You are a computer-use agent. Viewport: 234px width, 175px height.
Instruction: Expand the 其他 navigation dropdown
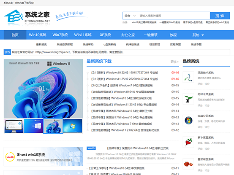pos(198,35)
